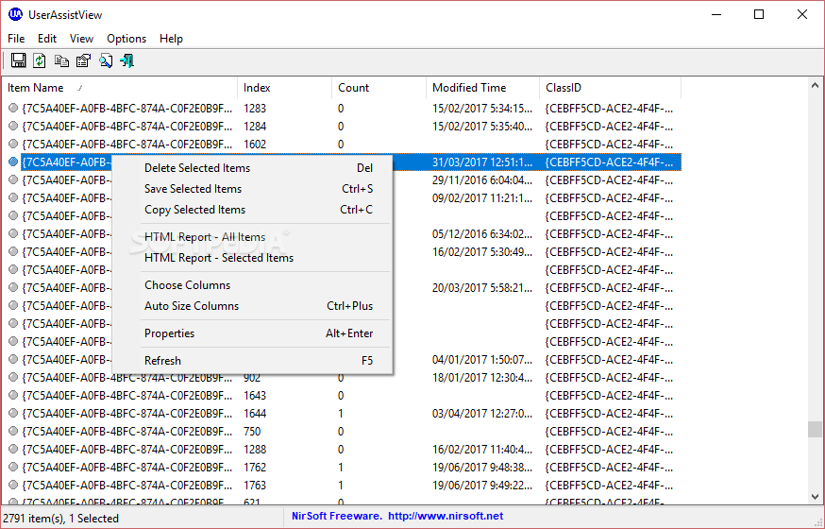Click the UserAssistView app icon in title bar

point(15,14)
